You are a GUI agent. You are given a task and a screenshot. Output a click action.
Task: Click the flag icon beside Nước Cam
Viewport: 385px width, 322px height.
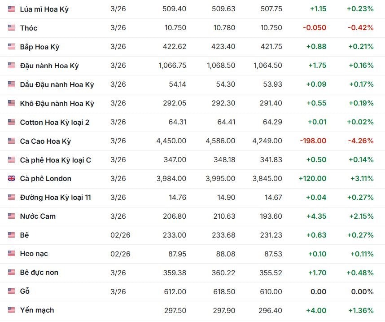12,216
